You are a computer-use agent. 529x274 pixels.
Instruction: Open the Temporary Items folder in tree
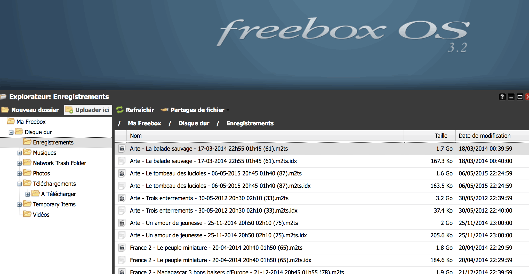pyautogui.click(x=54, y=204)
